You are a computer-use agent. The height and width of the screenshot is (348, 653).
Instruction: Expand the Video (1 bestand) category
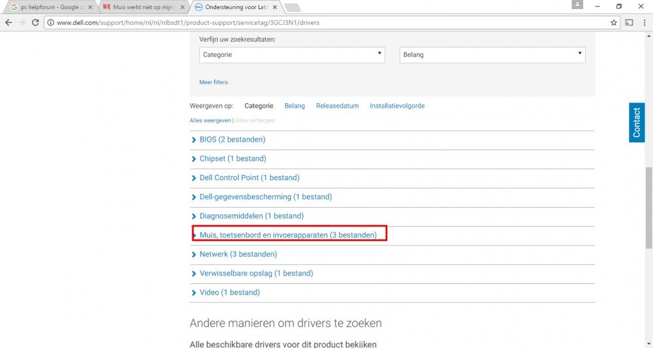tap(229, 293)
